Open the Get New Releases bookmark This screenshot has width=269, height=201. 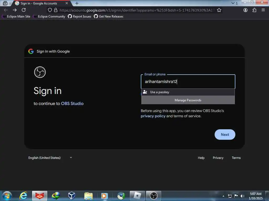click(x=108, y=16)
